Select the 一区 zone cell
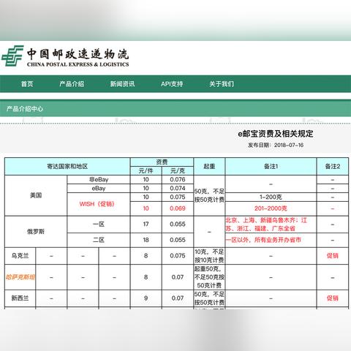Image resolution: width=351 pixels, height=351 pixels. pos(99,224)
